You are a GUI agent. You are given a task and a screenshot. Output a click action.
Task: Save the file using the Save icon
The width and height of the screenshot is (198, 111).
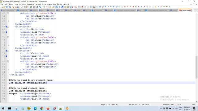pos(7,7)
